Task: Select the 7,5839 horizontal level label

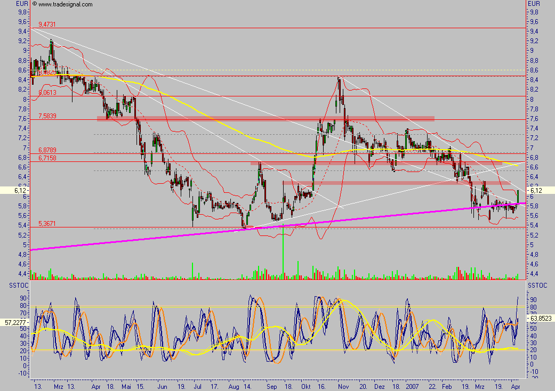Action: (x=47, y=116)
